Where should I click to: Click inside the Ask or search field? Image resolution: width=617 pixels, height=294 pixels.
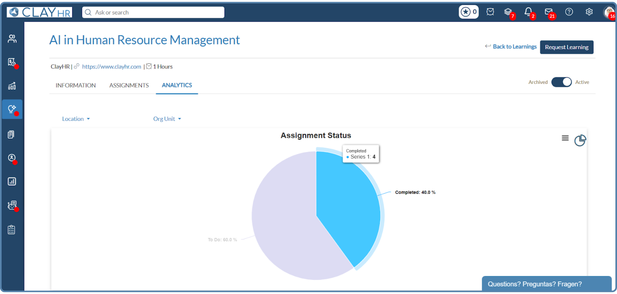point(153,12)
